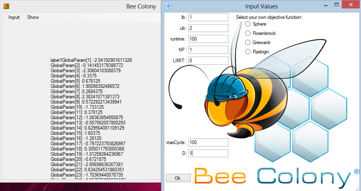
Task: Click the GlobalParam[20] :-0.6721875 line
Action: point(78,159)
